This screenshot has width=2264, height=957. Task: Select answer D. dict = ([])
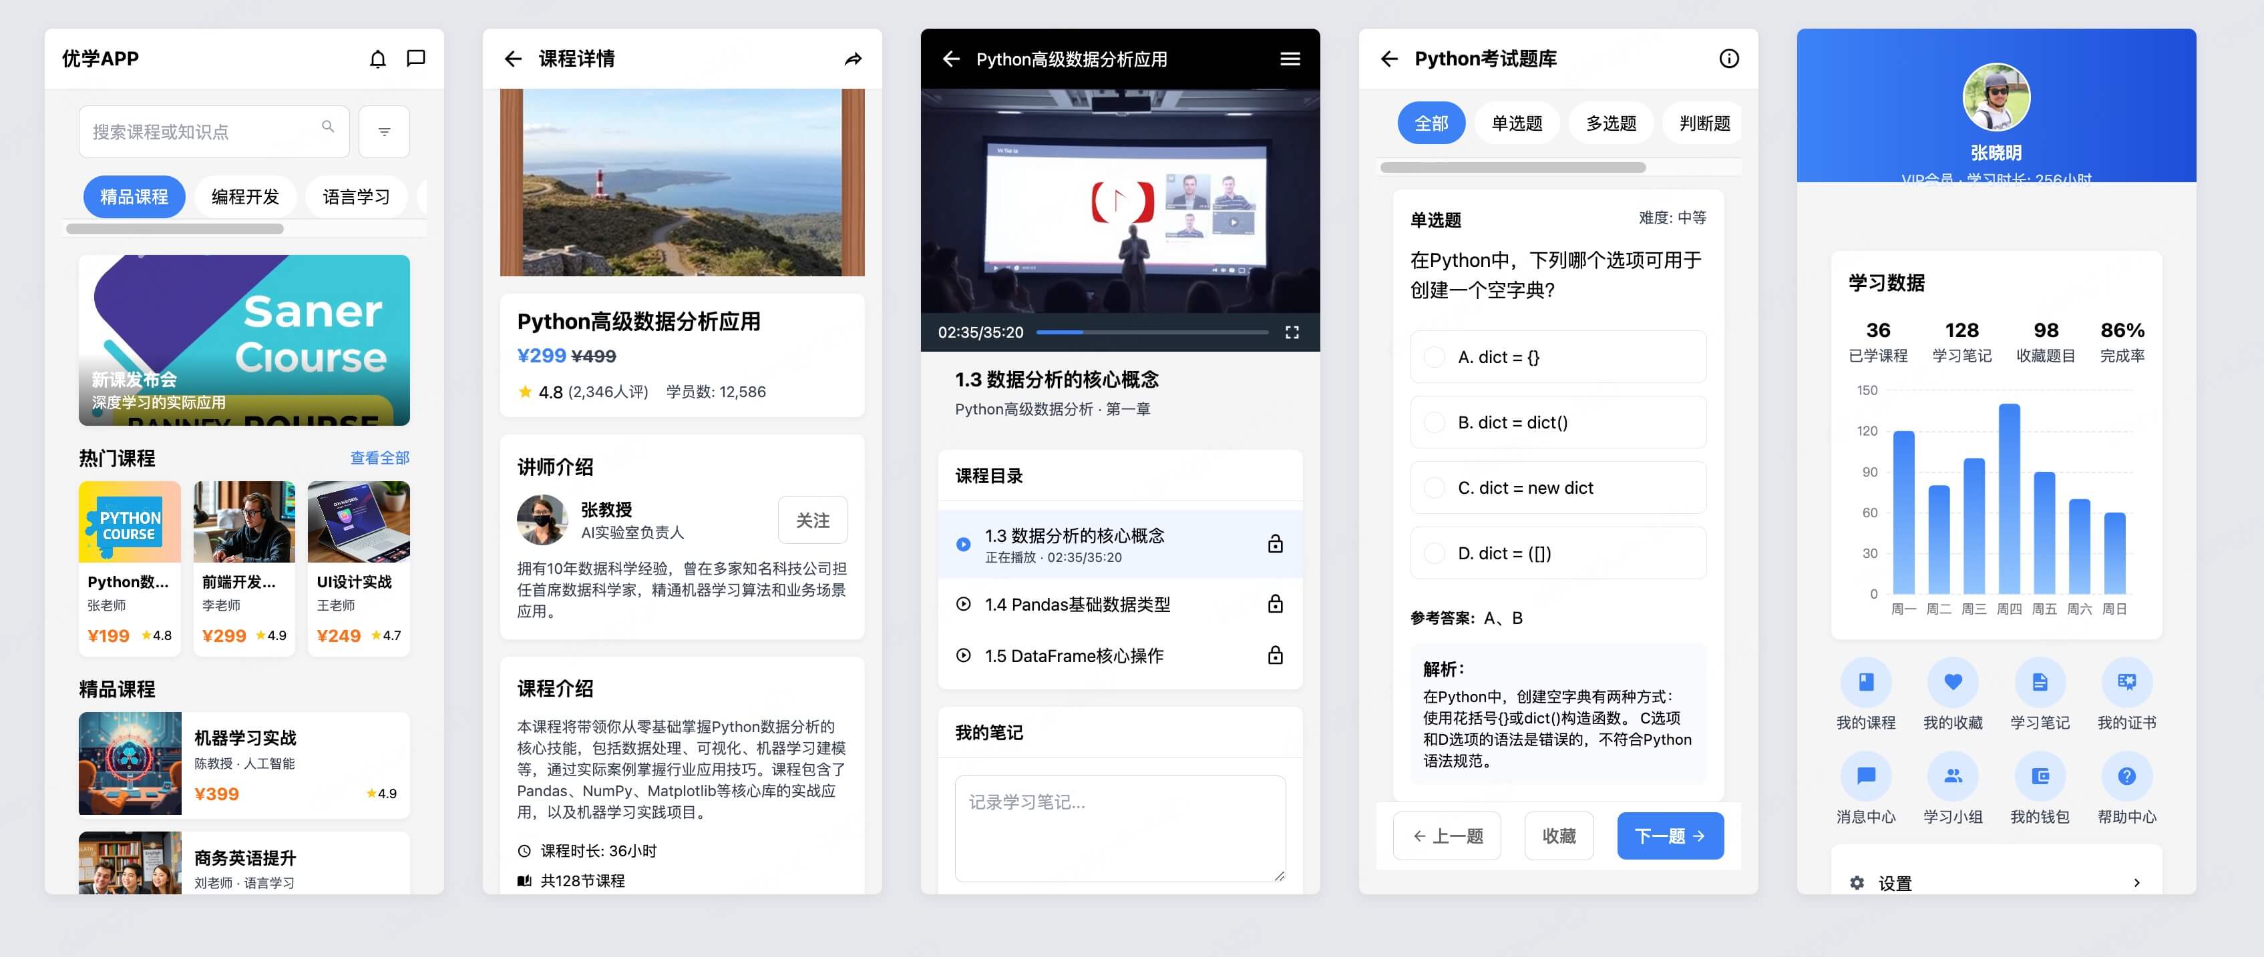click(x=1558, y=553)
